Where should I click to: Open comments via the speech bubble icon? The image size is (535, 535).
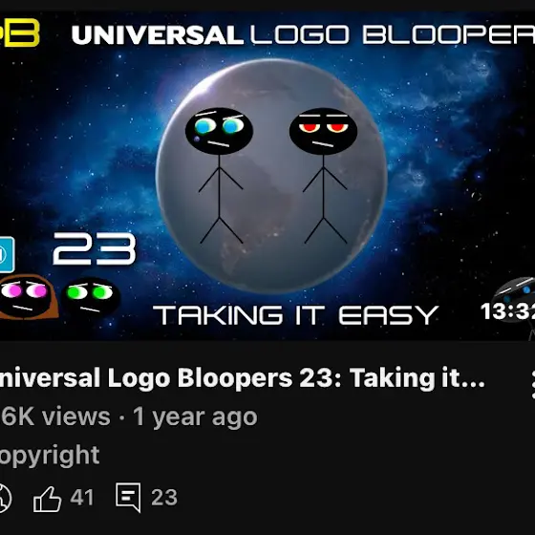128,497
